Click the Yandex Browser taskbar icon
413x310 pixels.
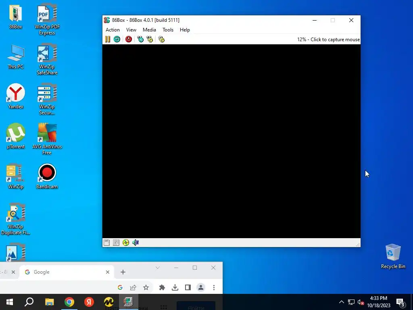click(89, 302)
